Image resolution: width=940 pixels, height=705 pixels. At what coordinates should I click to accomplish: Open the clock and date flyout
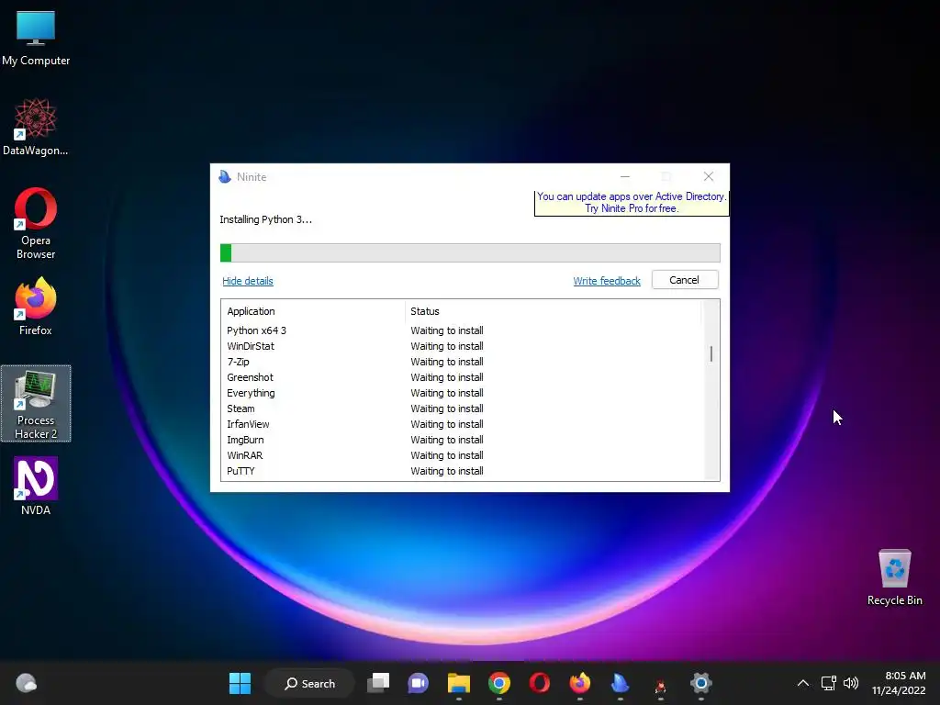(898, 683)
